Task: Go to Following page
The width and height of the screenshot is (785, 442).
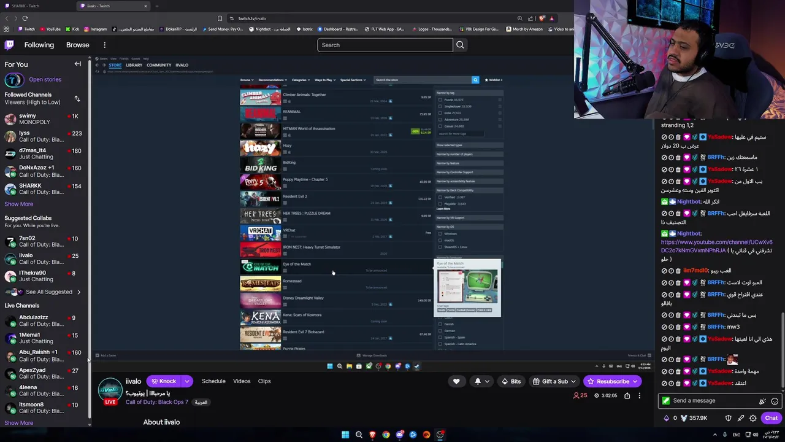Action: 39,45
